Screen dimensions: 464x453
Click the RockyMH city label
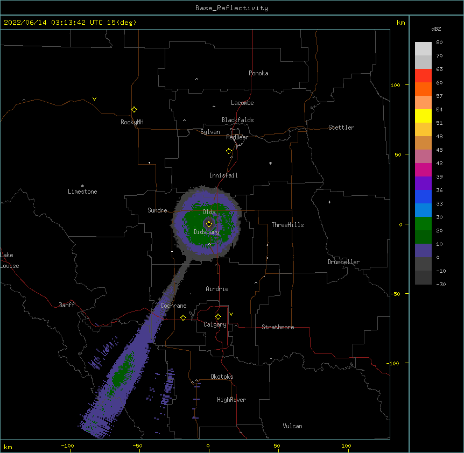(132, 122)
